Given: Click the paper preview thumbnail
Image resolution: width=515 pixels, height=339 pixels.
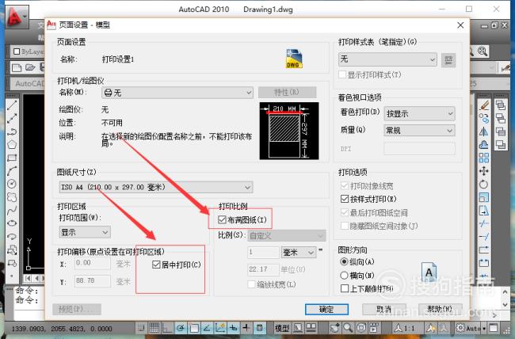Looking at the screenshot, I should [289, 131].
